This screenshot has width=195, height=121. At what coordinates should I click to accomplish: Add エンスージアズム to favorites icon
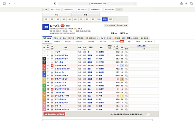[126, 55]
